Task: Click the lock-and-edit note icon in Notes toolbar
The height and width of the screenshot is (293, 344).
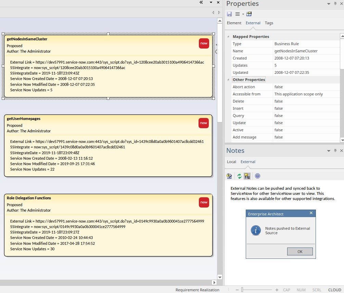Action: point(229,176)
